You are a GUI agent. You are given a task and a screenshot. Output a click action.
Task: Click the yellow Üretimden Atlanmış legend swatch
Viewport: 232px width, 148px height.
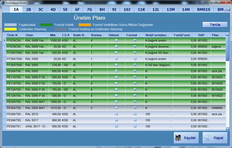click(x=10, y=29)
